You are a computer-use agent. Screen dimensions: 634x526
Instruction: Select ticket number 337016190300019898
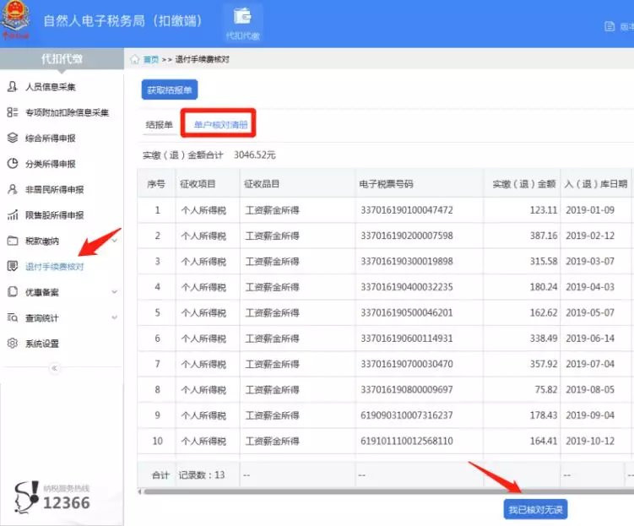point(407,262)
